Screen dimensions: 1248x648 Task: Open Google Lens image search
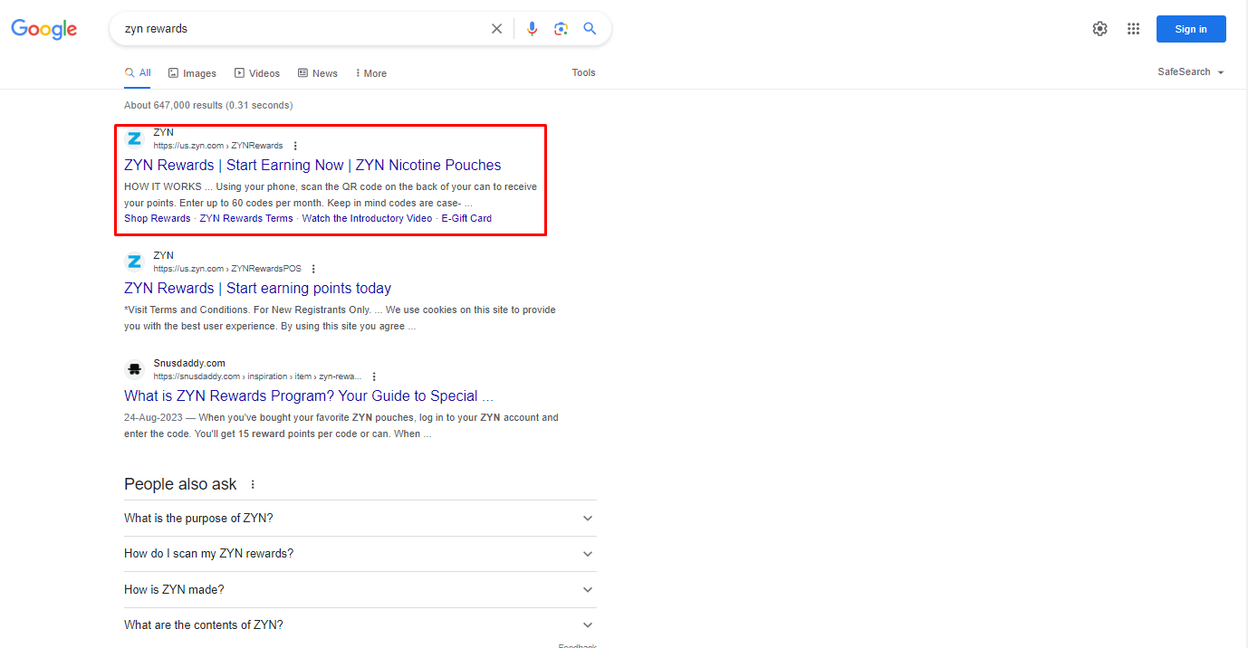pyautogui.click(x=561, y=29)
